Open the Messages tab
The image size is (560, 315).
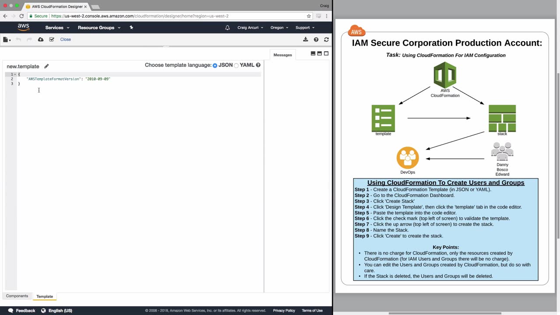(283, 55)
